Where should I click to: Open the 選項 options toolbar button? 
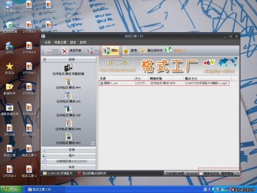click(x=130, y=51)
